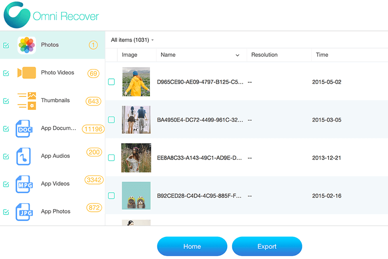Select the Photos sidebar label
The height and width of the screenshot is (259, 388).
click(x=50, y=45)
